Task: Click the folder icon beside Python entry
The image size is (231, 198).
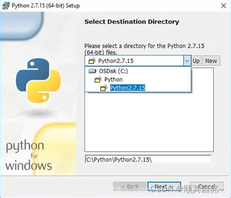Action: [98, 79]
